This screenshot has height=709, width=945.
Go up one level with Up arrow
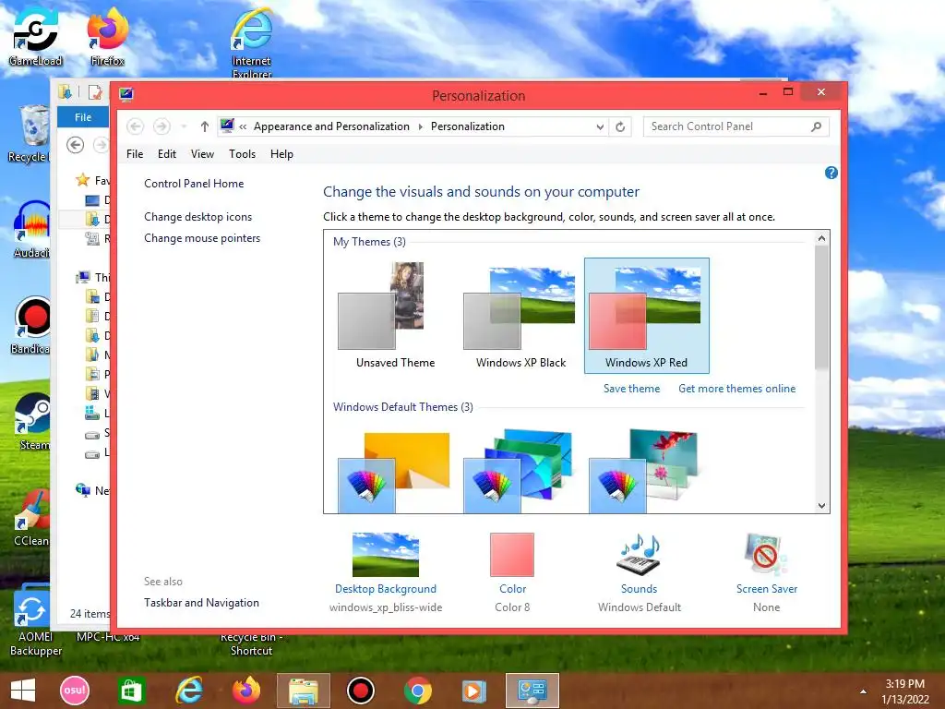[x=204, y=126]
